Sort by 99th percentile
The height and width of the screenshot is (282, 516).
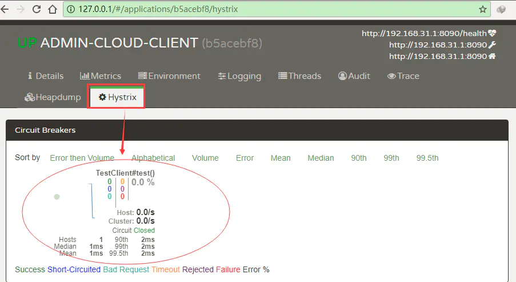391,158
